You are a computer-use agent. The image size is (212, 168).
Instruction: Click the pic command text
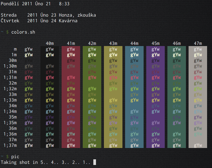15,157
